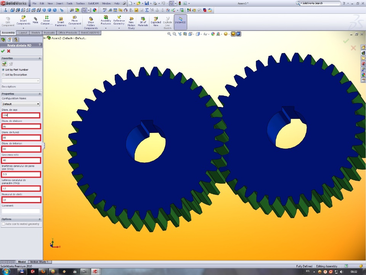The image size is (366, 275).
Task: Click Add favorite icon under Favorites
Action: [x=4, y=64]
